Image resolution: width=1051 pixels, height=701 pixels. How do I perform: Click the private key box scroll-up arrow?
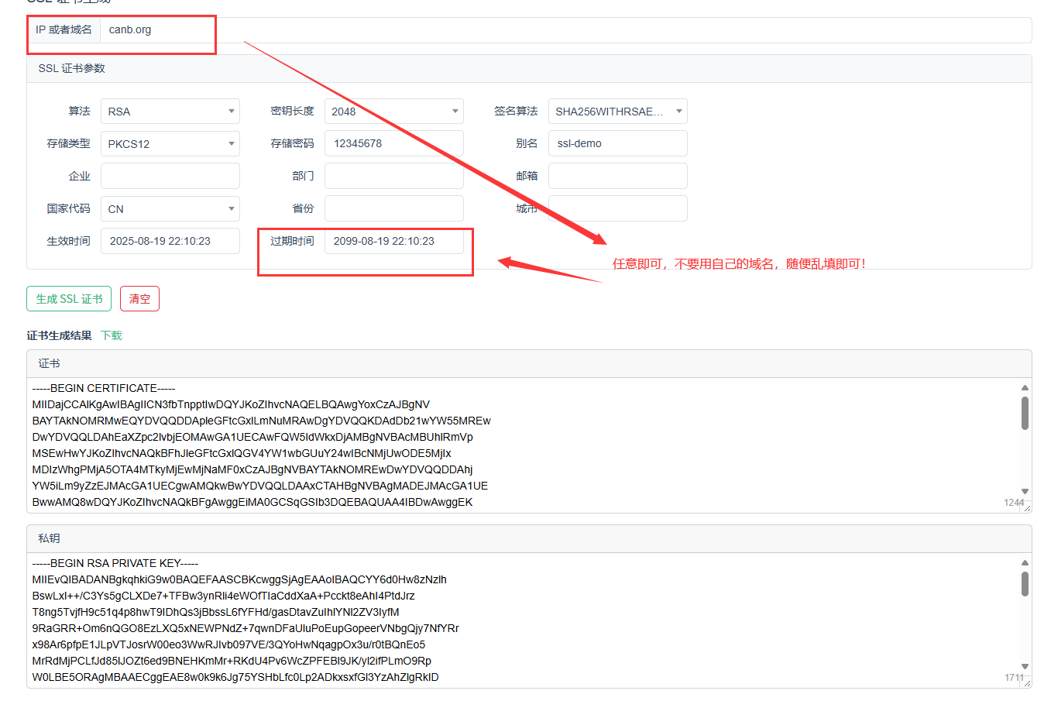[1025, 563]
